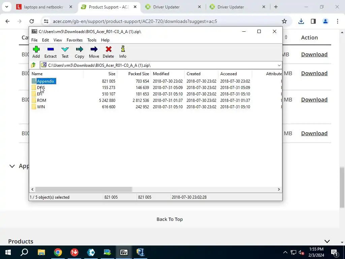
Task: Switch to first Driver Updater tab
Action: pyautogui.click(x=166, y=7)
